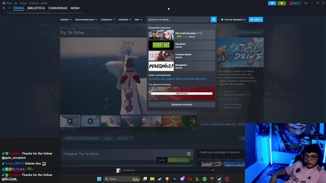Open the Amigos menu
Viewport: 326px width, 183px height.
coord(23,3)
